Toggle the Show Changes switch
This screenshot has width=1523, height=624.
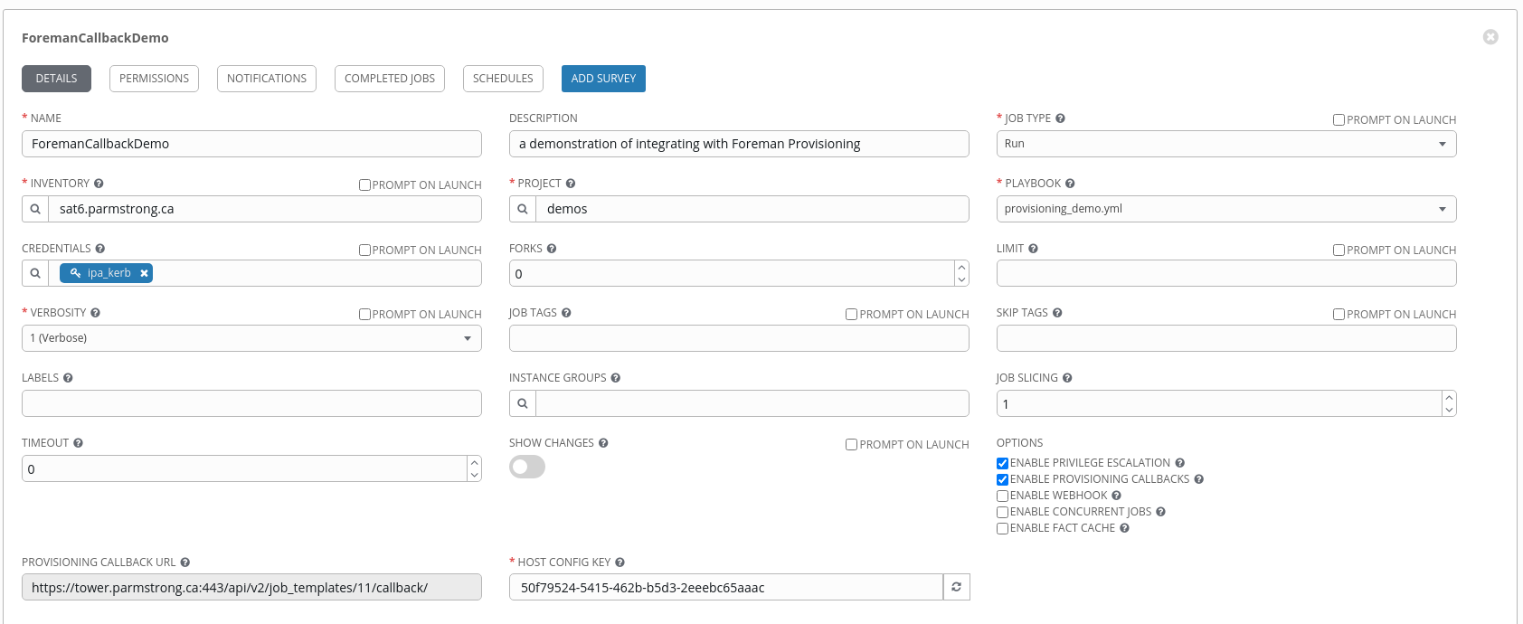tap(527, 467)
